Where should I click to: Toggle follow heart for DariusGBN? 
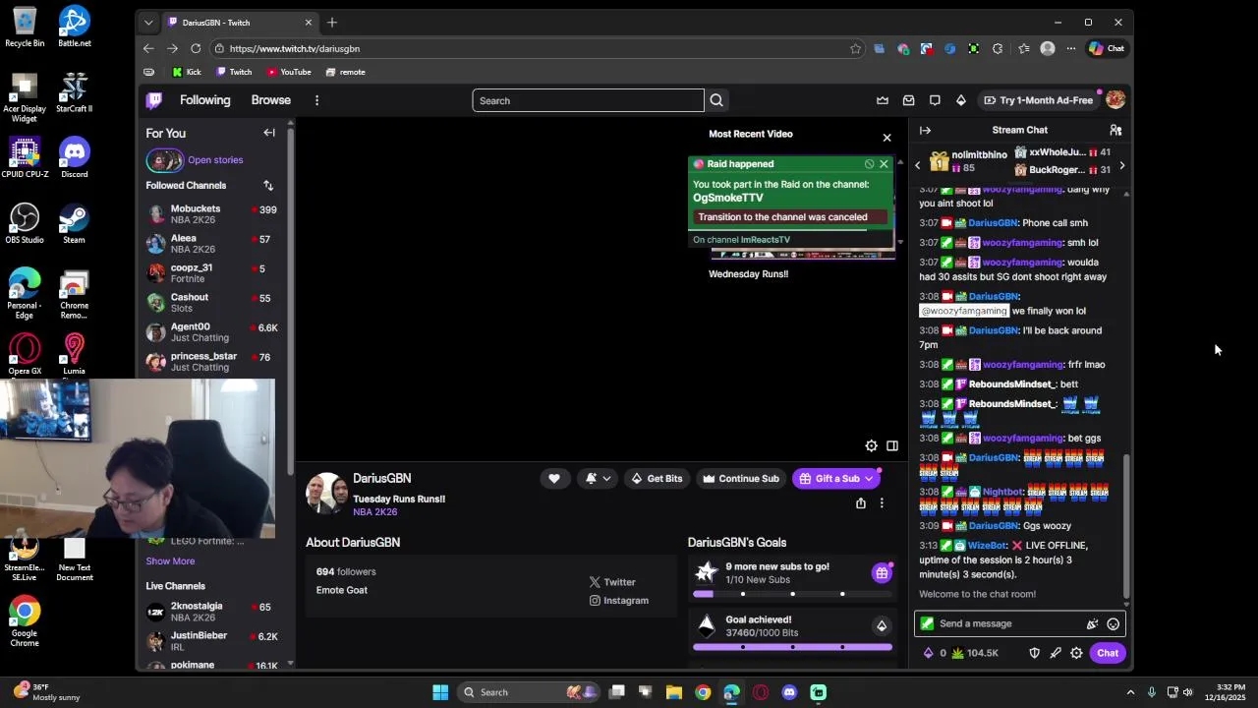click(x=554, y=479)
